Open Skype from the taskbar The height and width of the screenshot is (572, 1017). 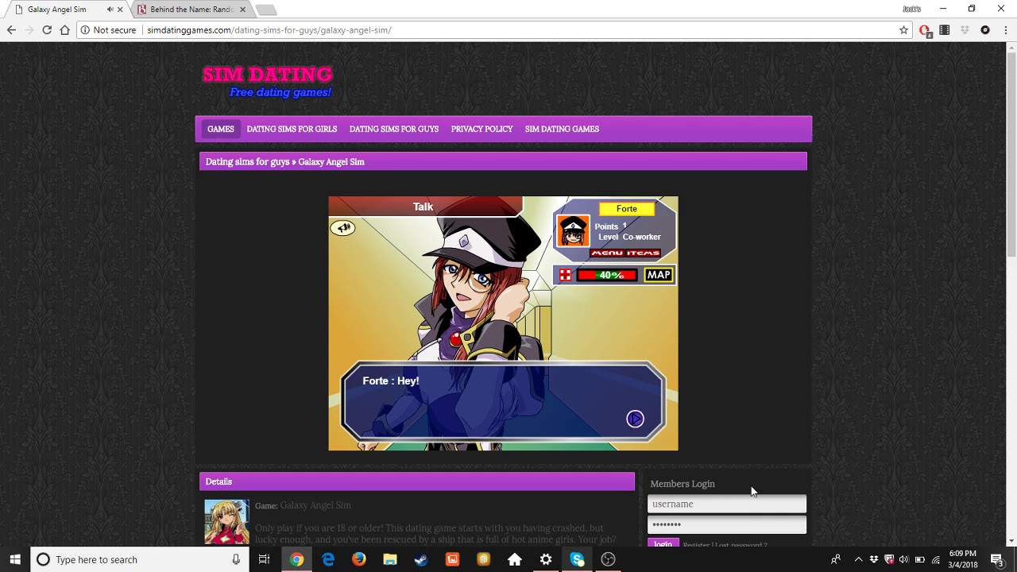pyautogui.click(x=577, y=559)
